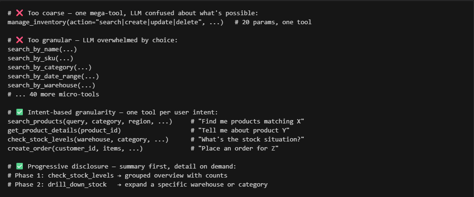Click the create_order(customer_id, items) call
The height and width of the screenshot is (197, 474).
[x=75, y=149]
